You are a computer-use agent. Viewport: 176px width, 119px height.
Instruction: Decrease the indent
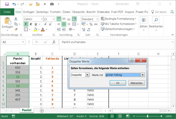click(59, 29)
